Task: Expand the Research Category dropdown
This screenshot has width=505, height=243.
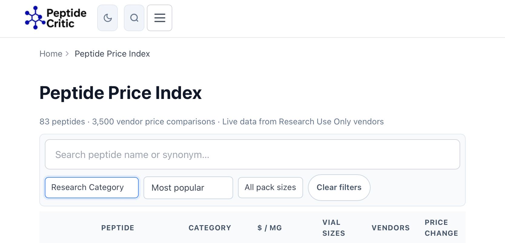Action: tap(92, 188)
